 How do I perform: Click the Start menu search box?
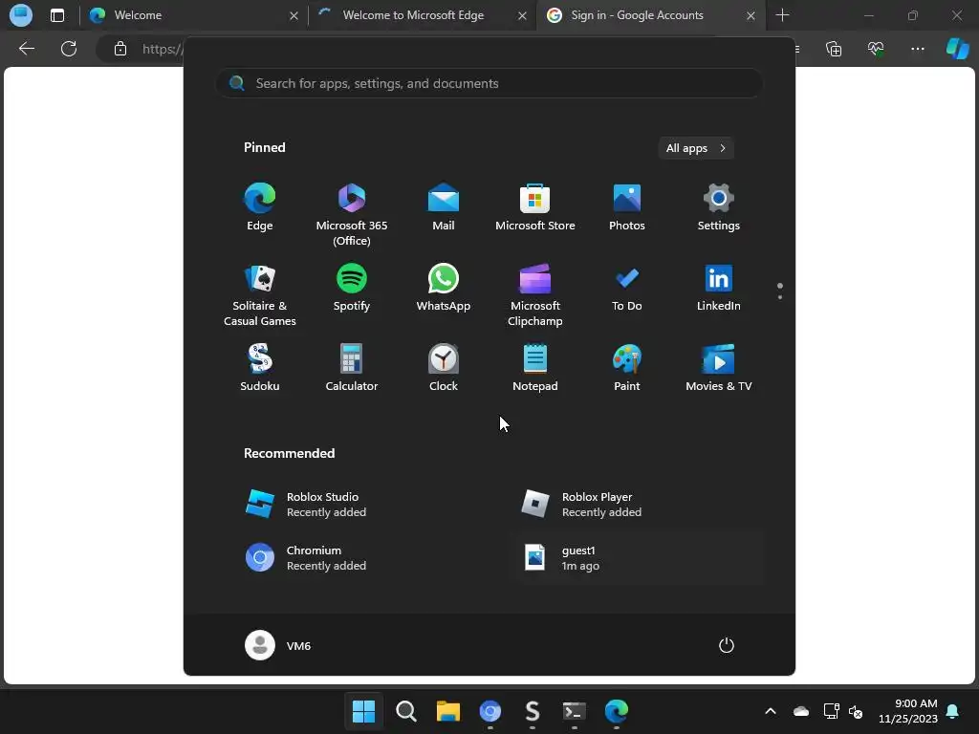(489, 84)
